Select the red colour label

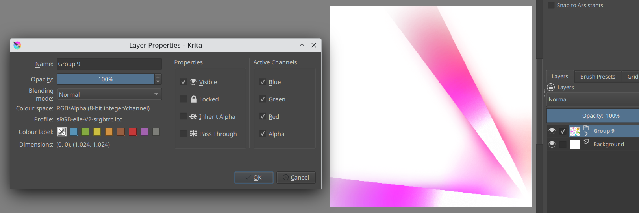coord(133,132)
